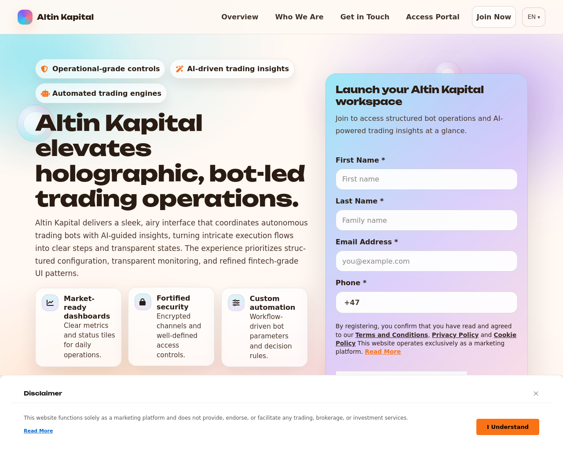Click the shield icon beside Operational-grade controls
Image resolution: width=563 pixels, height=450 pixels.
pos(44,69)
